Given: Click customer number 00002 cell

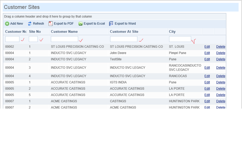Looking at the screenshot, I should point(9,47).
